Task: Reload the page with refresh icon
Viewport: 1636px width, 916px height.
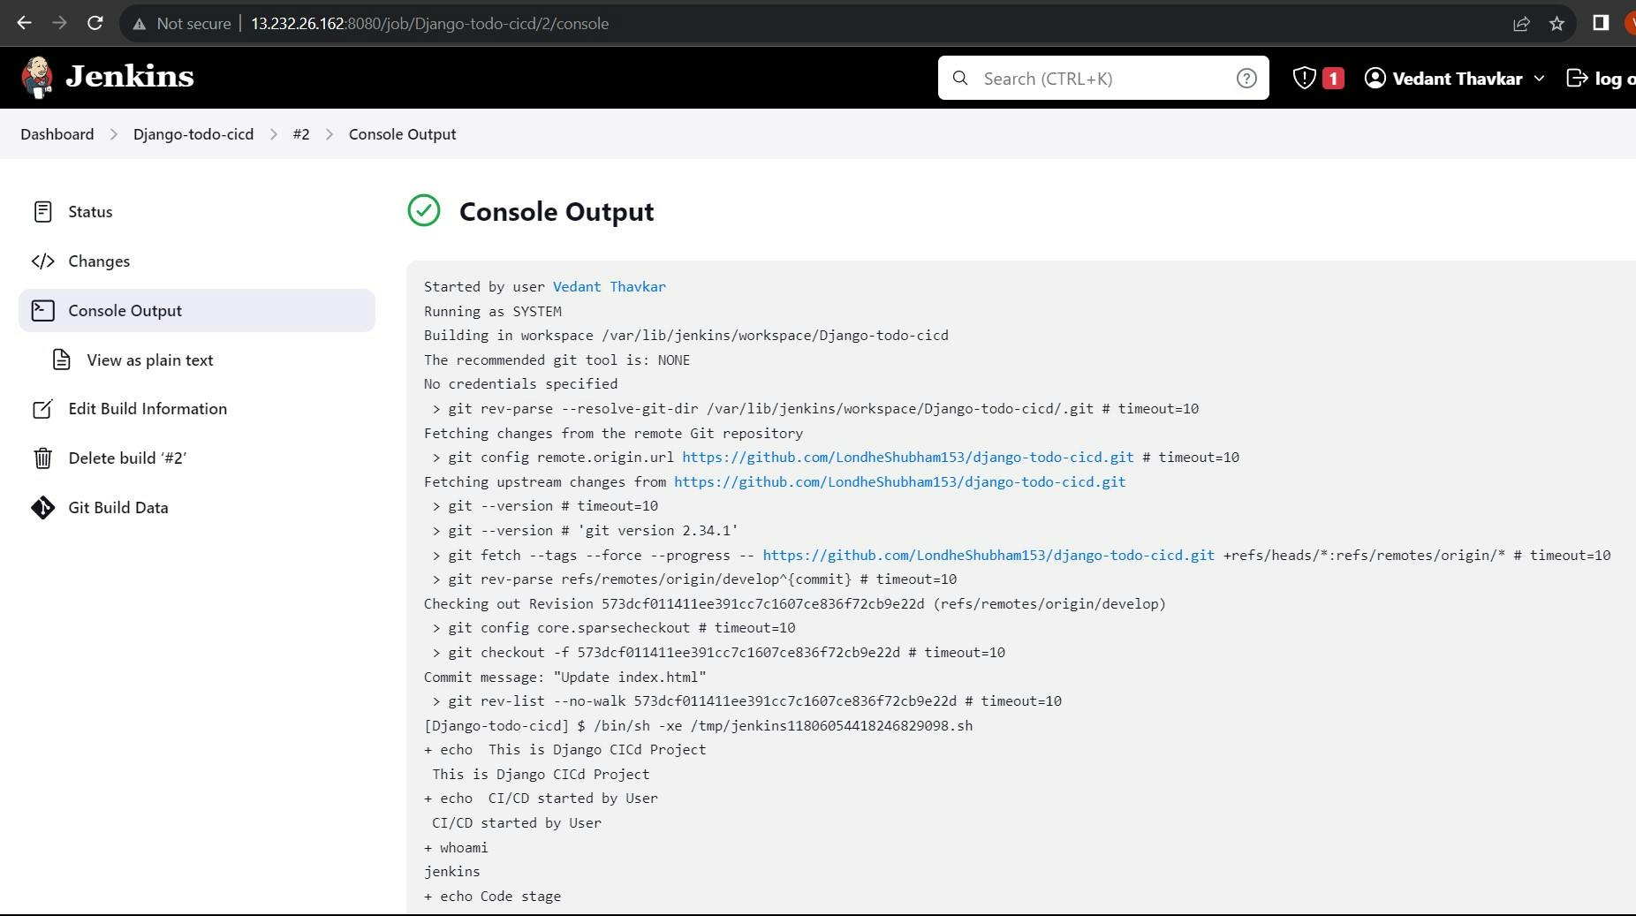Action: (95, 24)
